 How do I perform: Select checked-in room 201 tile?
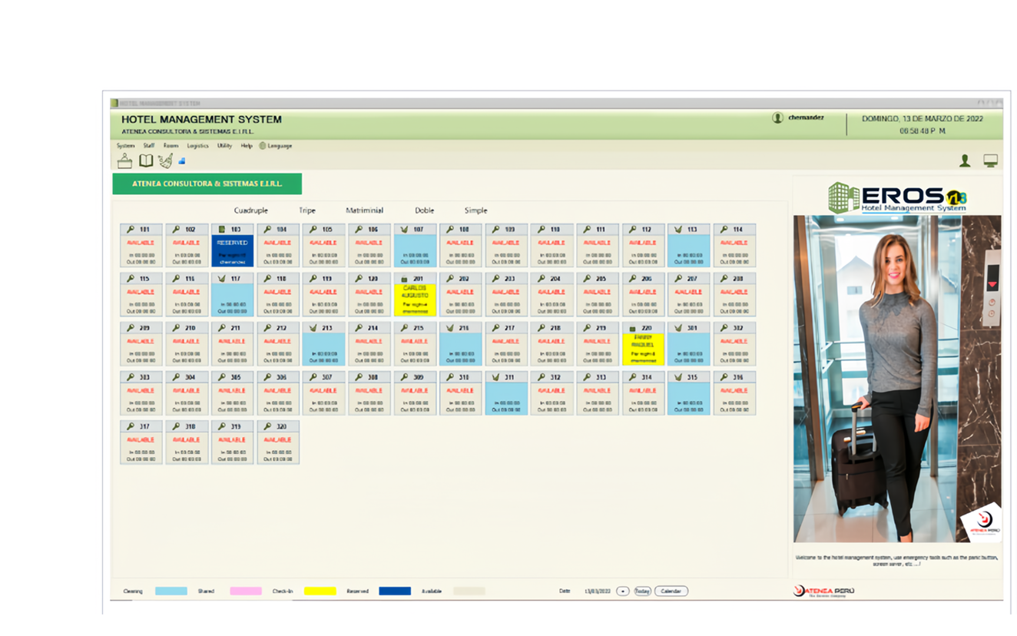415,294
